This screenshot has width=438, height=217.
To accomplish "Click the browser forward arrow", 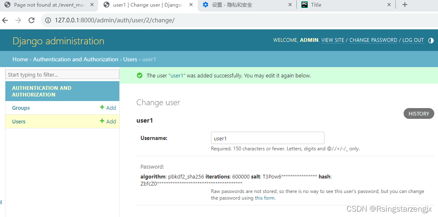I will [x=18, y=20].
